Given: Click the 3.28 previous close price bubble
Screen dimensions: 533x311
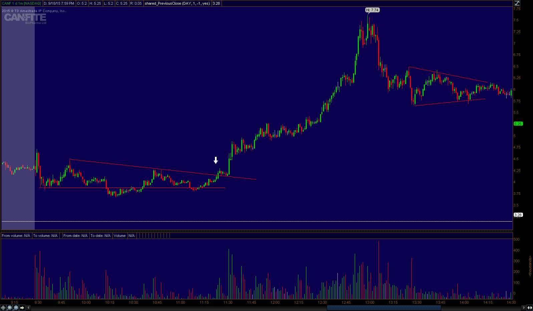Looking at the screenshot, I should click(518, 215).
